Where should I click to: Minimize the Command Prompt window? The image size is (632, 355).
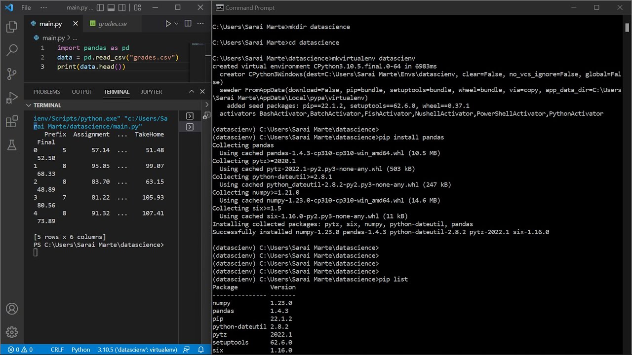(573, 7)
